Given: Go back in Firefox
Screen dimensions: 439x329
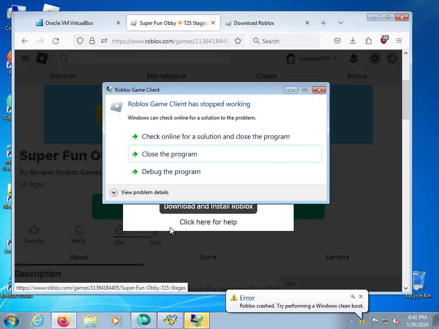Looking at the screenshot, I should point(25,41).
